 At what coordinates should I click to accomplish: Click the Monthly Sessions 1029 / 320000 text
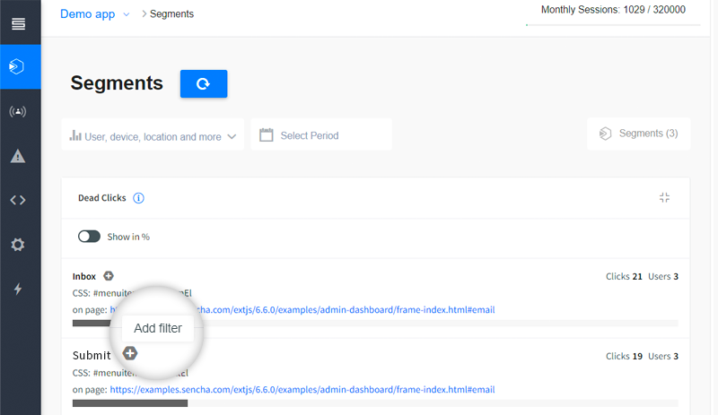point(613,10)
